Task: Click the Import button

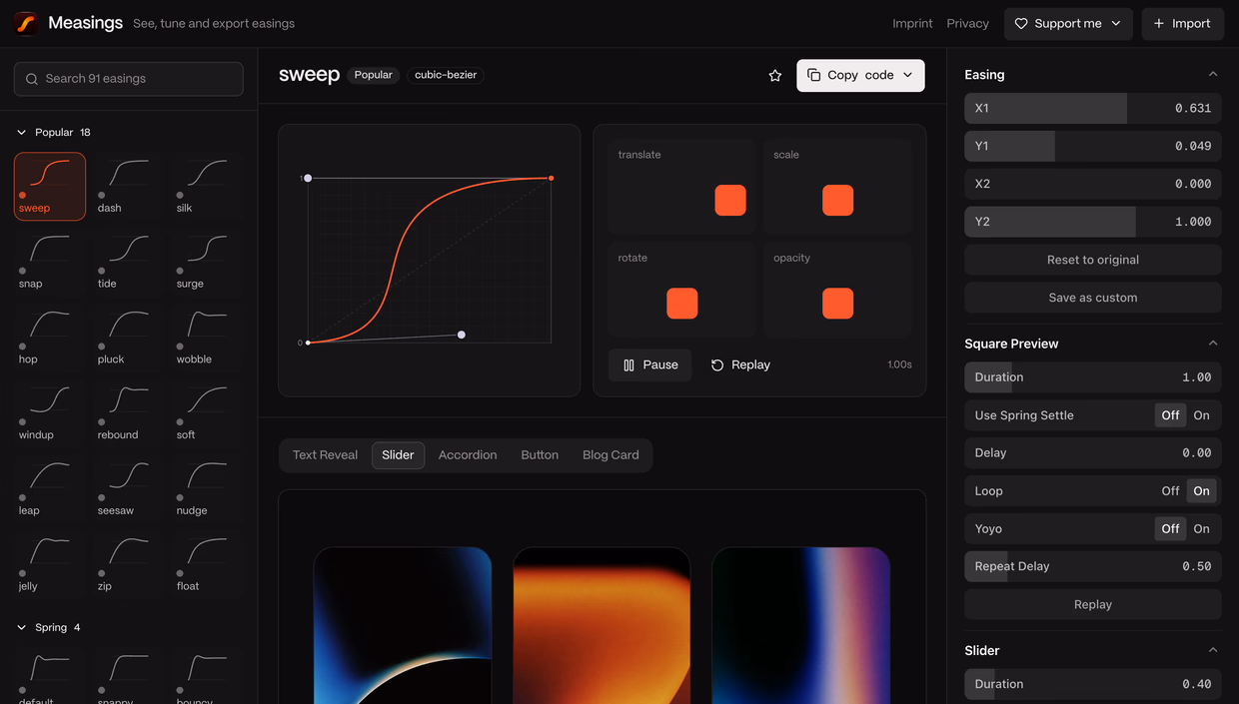Action: coord(1182,23)
